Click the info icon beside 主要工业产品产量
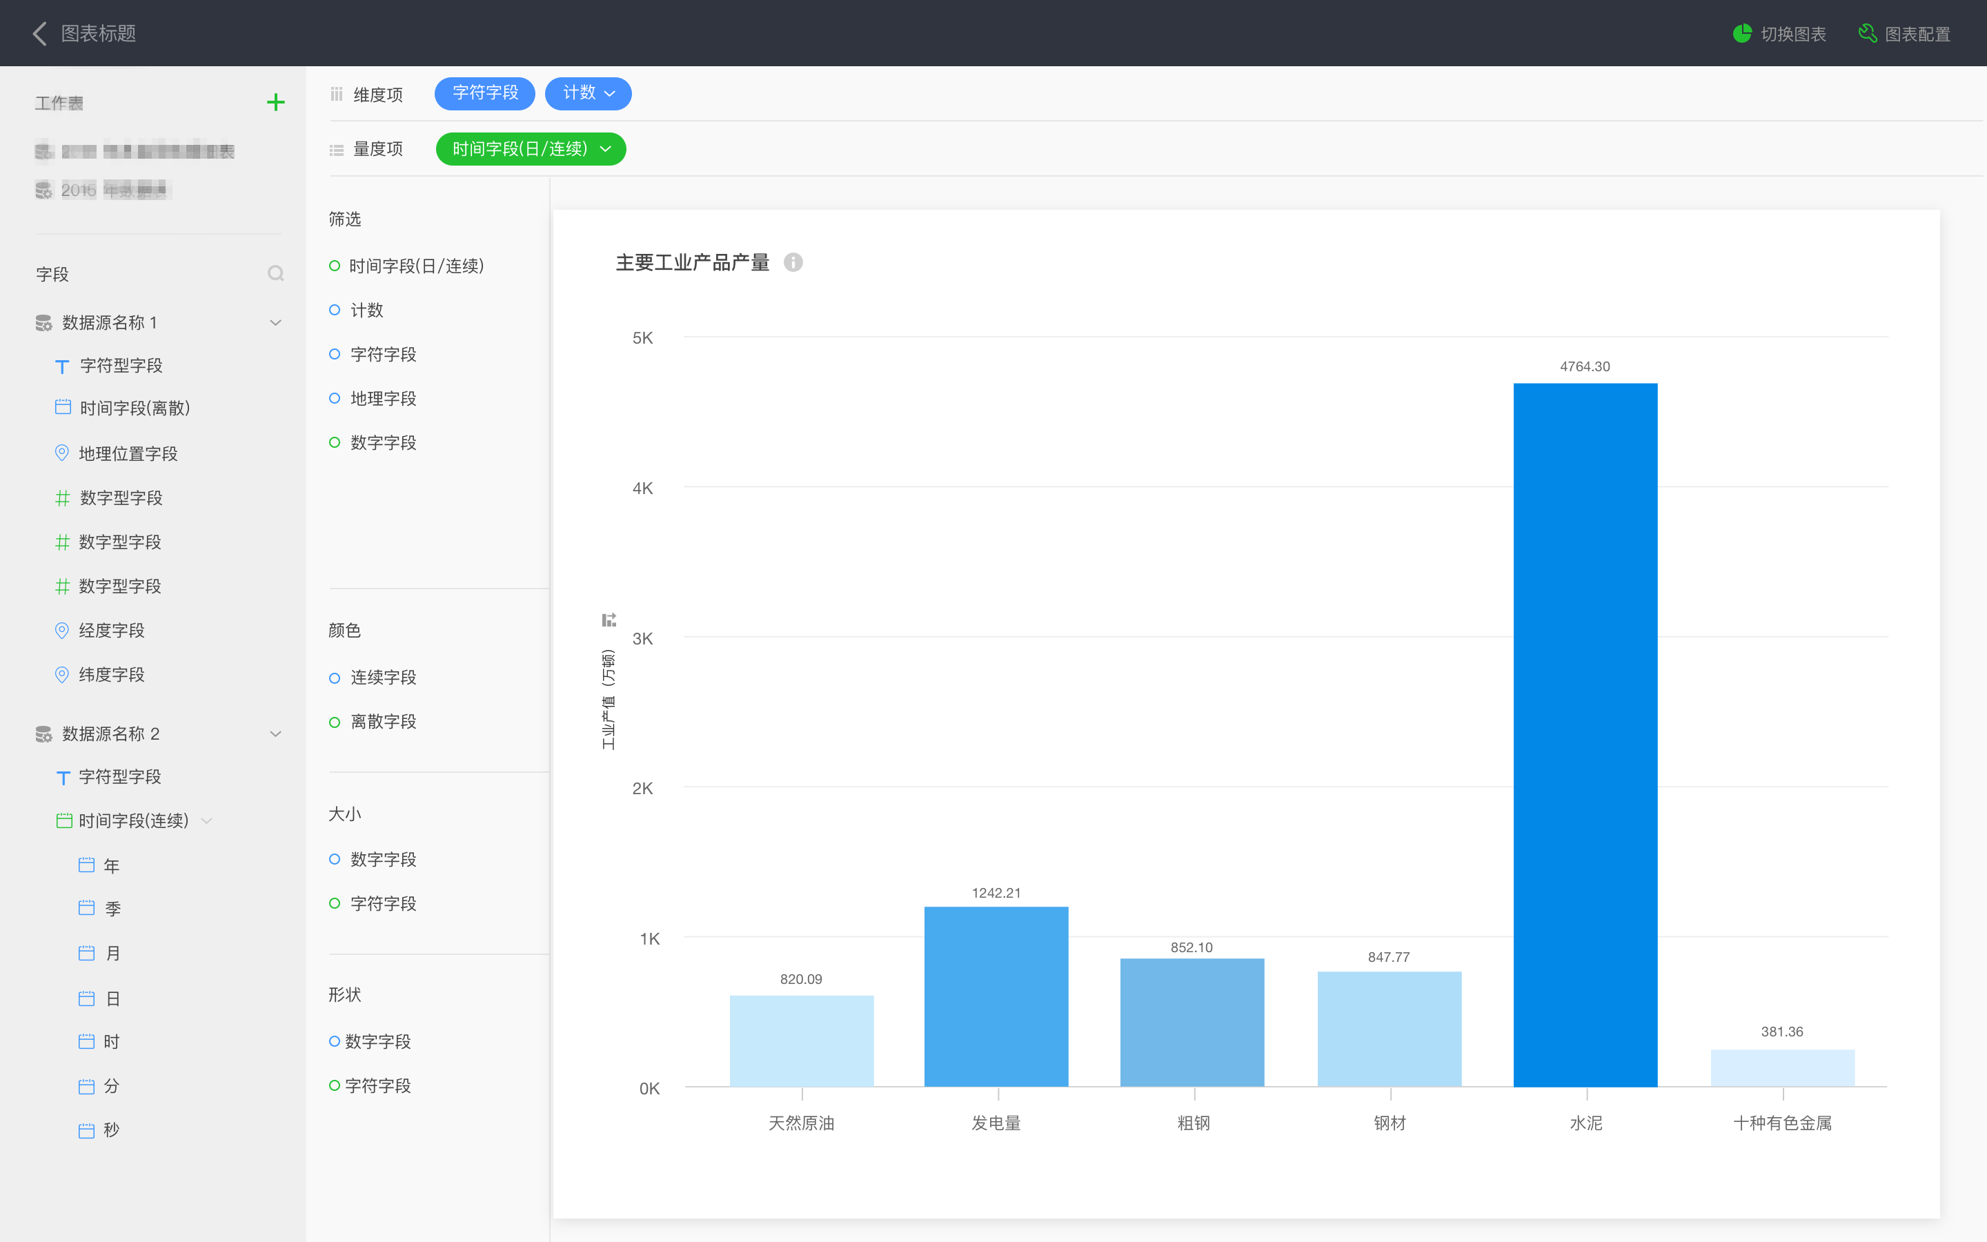The image size is (1987, 1242). pyautogui.click(x=792, y=262)
